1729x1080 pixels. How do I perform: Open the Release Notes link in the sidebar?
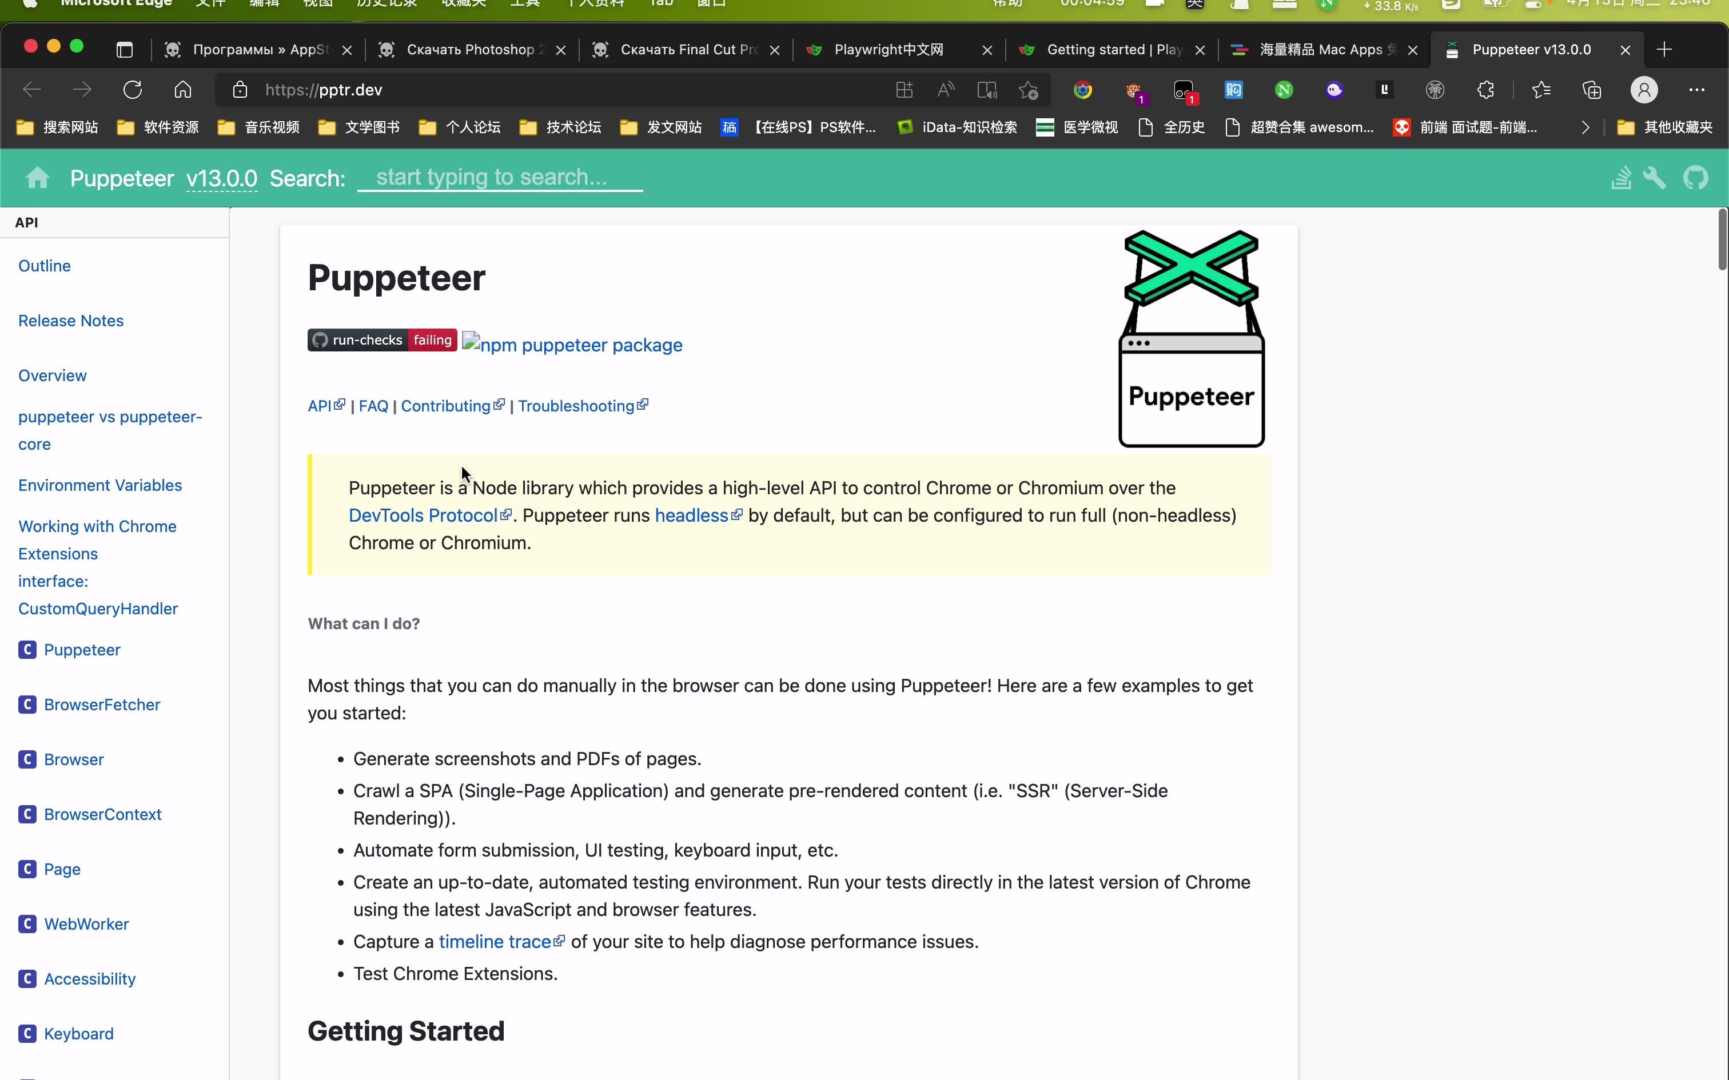pos(71,320)
